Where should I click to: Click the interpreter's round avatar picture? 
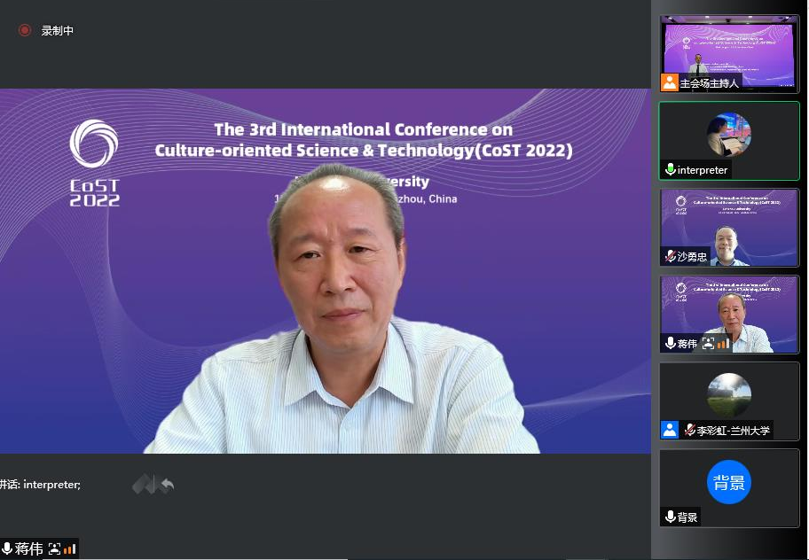point(728,135)
